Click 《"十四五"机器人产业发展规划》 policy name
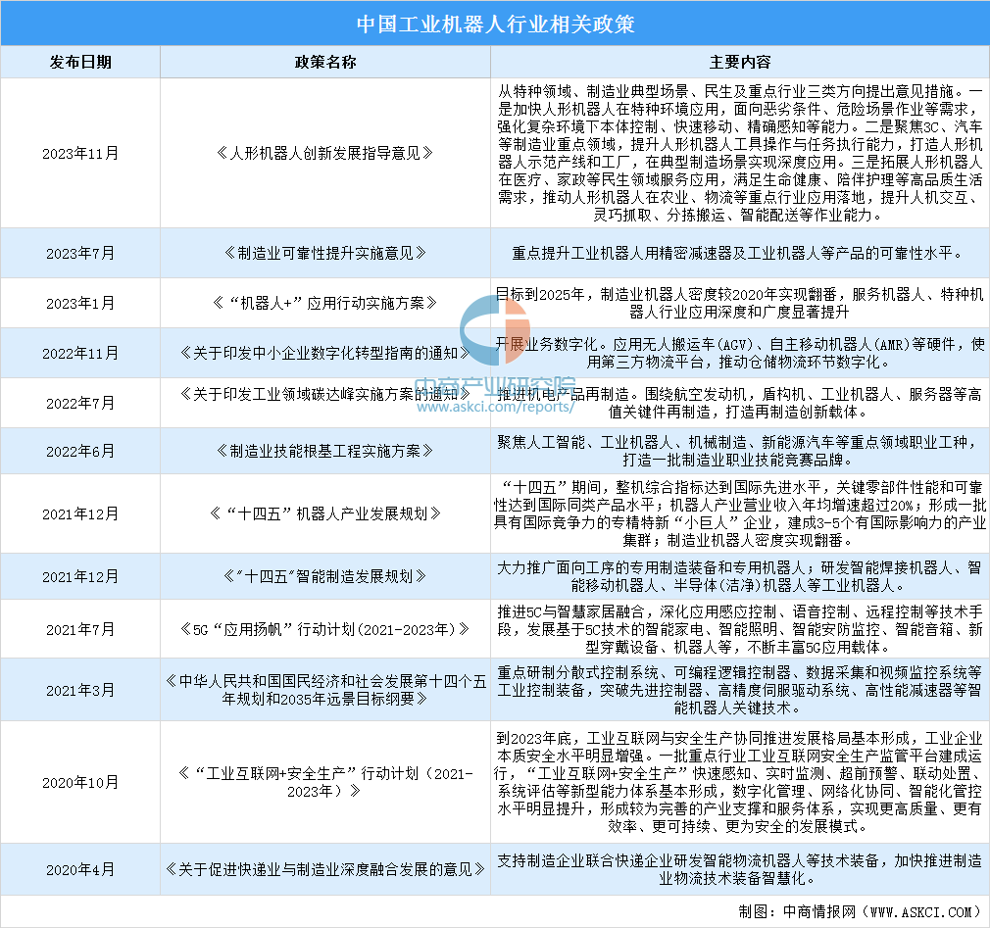990x928 pixels. pyautogui.click(x=324, y=513)
